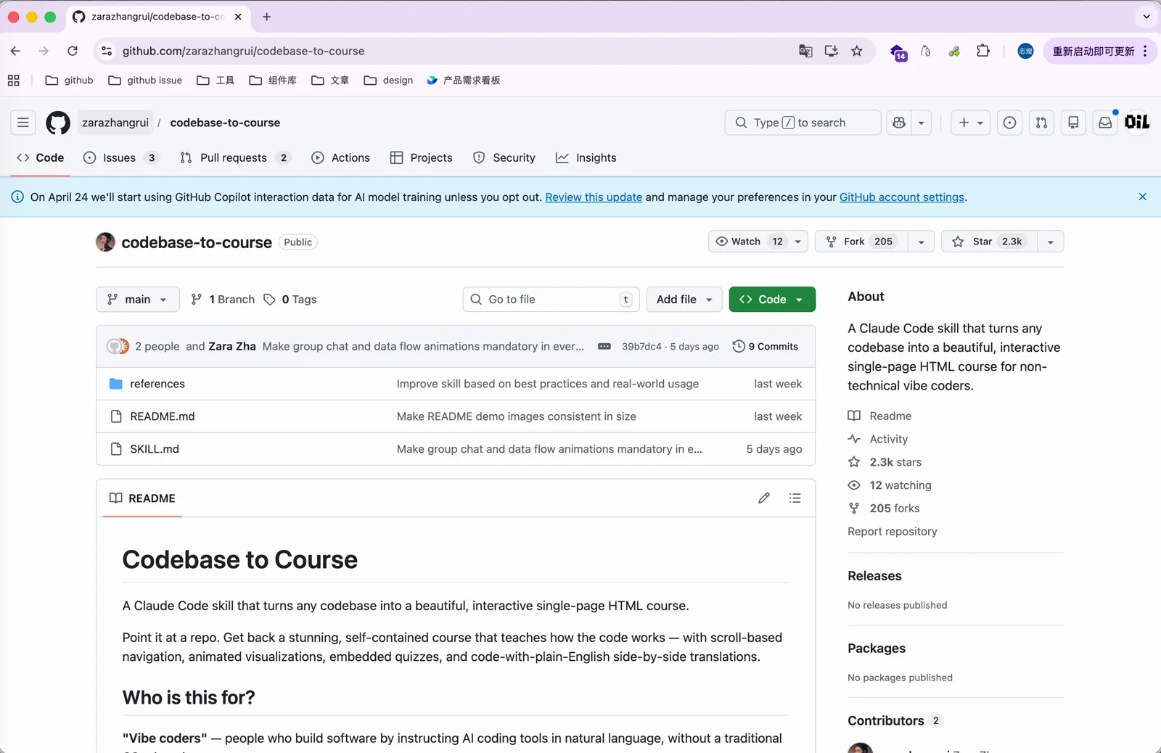Expand the Watch options dropdown arrow

797,242
